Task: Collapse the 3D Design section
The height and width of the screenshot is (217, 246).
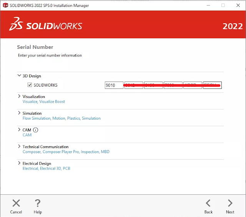Action: coord(19,75)
